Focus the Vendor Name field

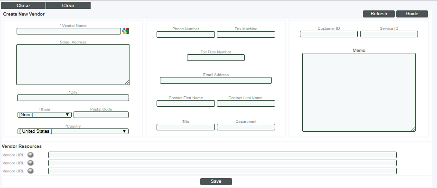pyautogui.click(x=69, y=31)
